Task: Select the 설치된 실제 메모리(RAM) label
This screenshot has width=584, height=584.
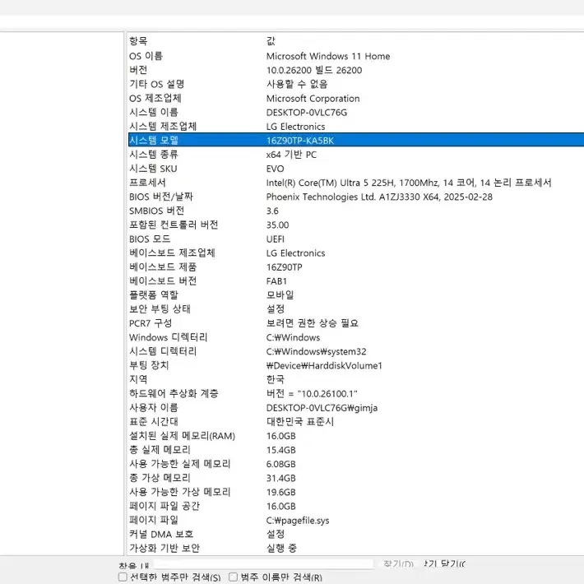Action: click(182, 436)
